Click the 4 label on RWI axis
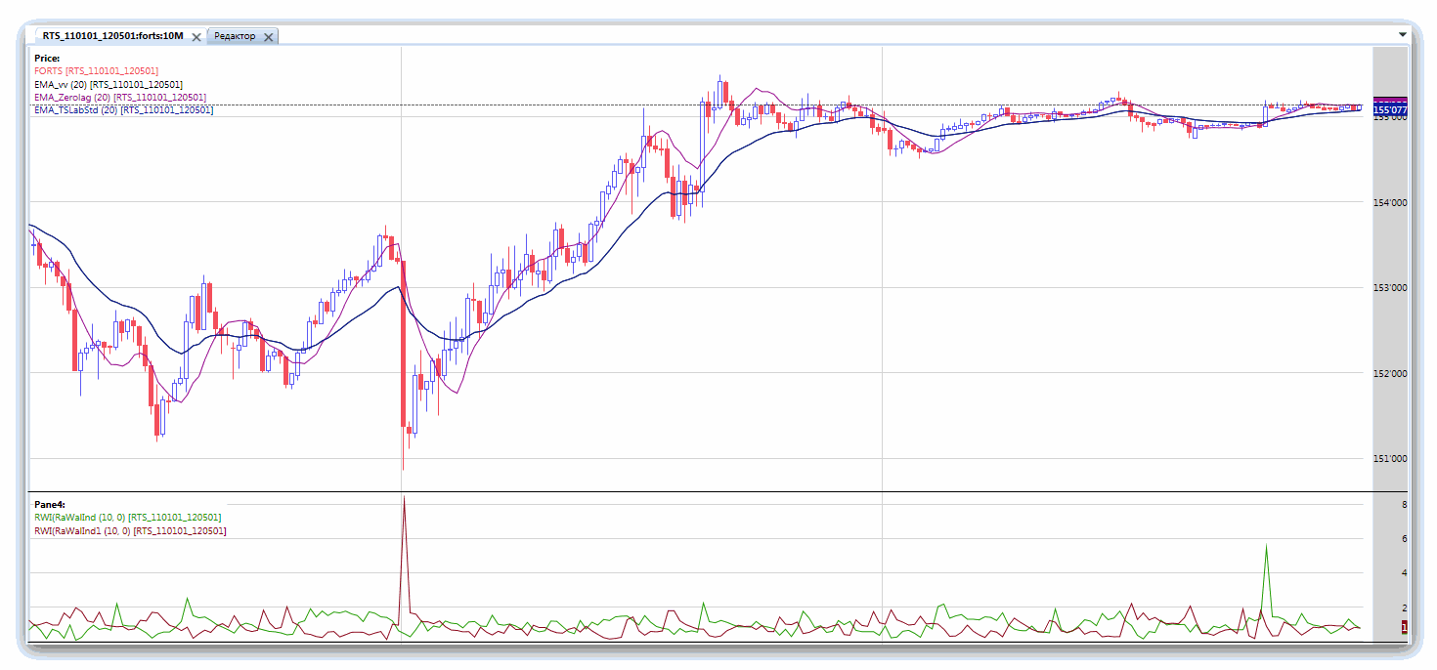 [x=1404, y=573]
